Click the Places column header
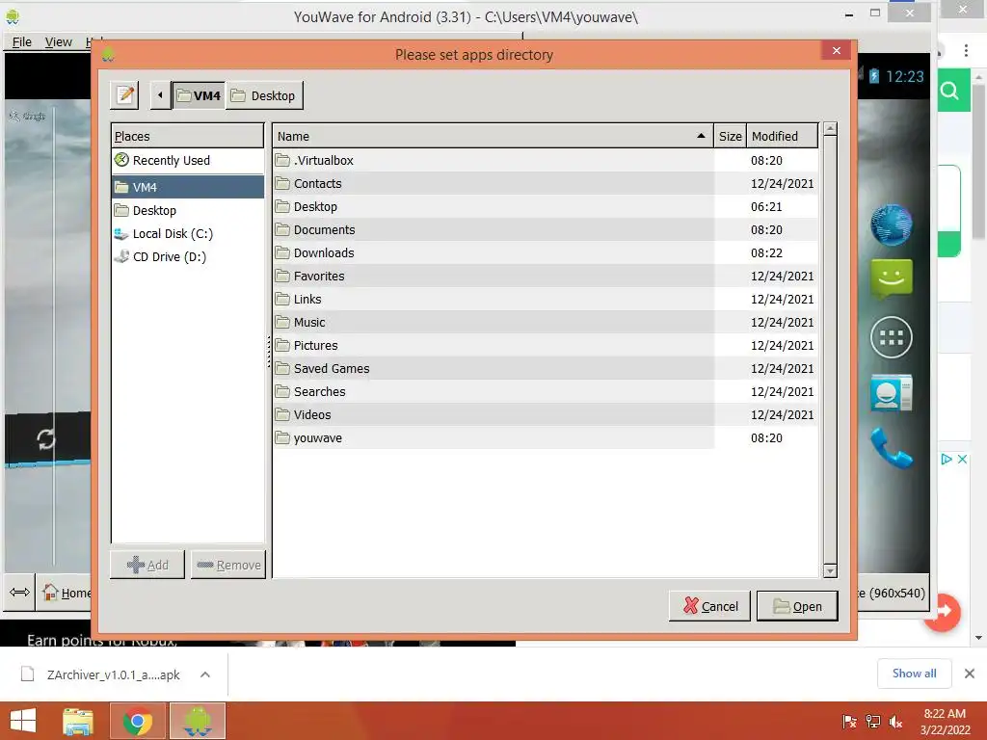 tap(188, 136)
